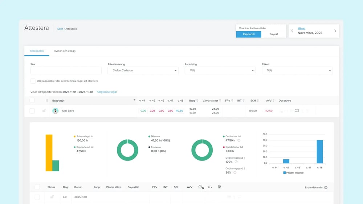
Task: Click the road icon in day table header
Action: point(210,187)
